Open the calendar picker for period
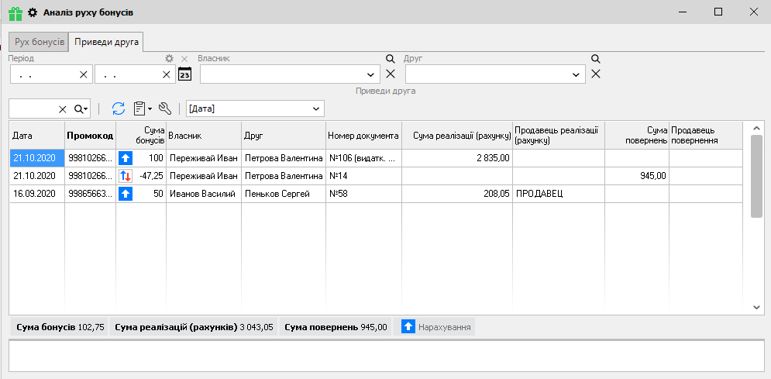Image resolution: width=771 pixels, height=379 pixels. pyautogui.click(x=184, y=74)
